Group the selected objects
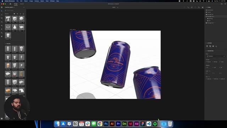227x128 pixels. tap(213, 46)
